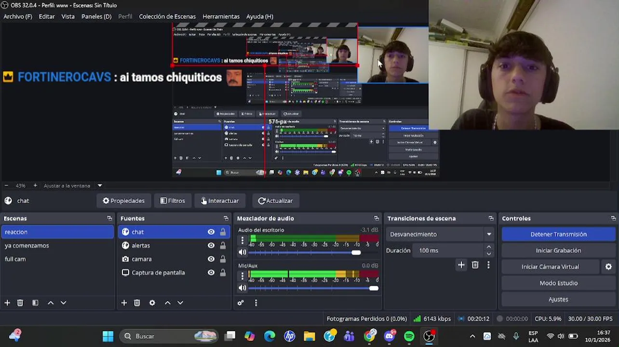The image size is (619, 347).
Task: Zoom out preview with minus icon
Action: coord(7,186)
